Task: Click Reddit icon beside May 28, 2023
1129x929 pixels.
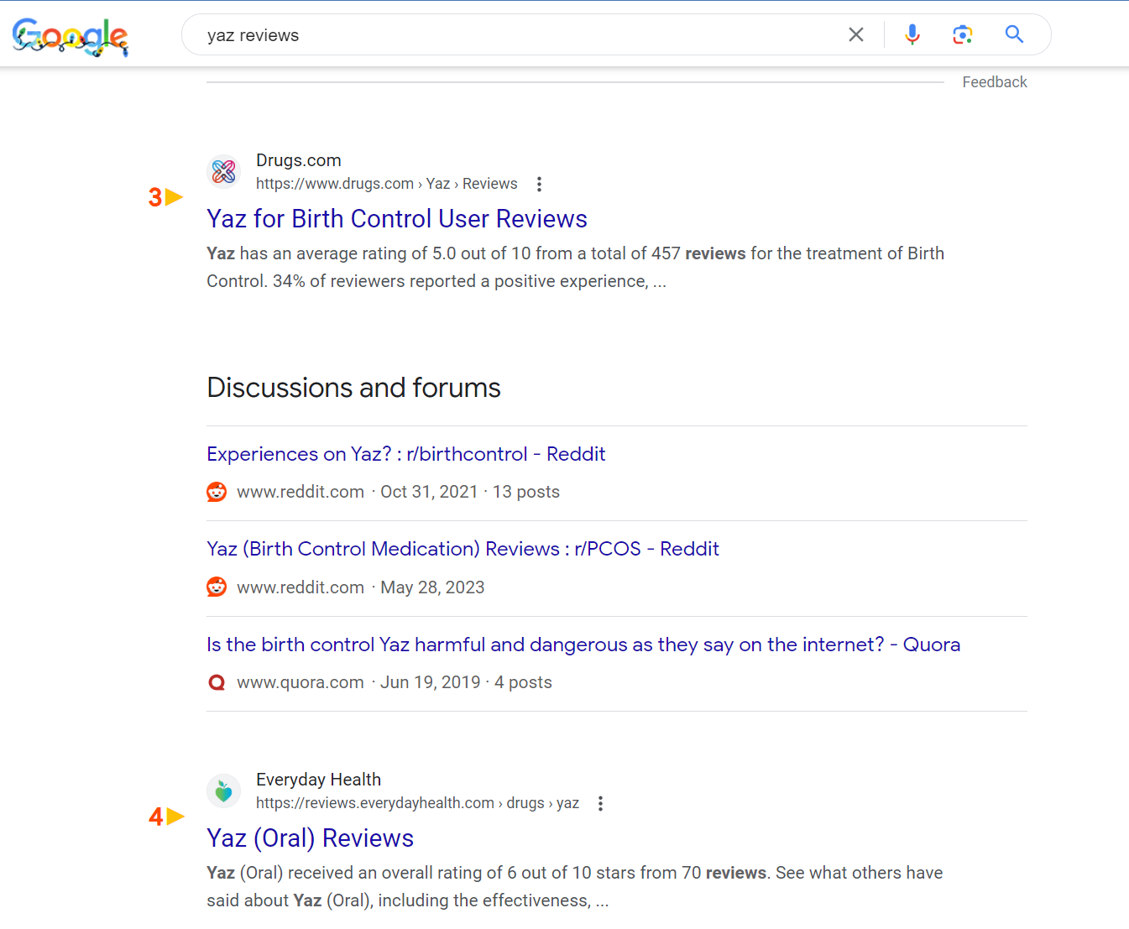Action: [217, 587]
